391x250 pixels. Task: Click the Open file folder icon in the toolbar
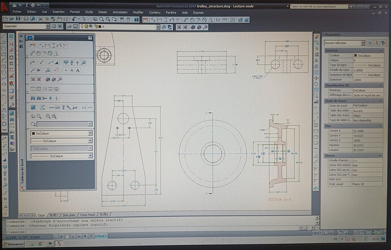(x=11, y=19)
